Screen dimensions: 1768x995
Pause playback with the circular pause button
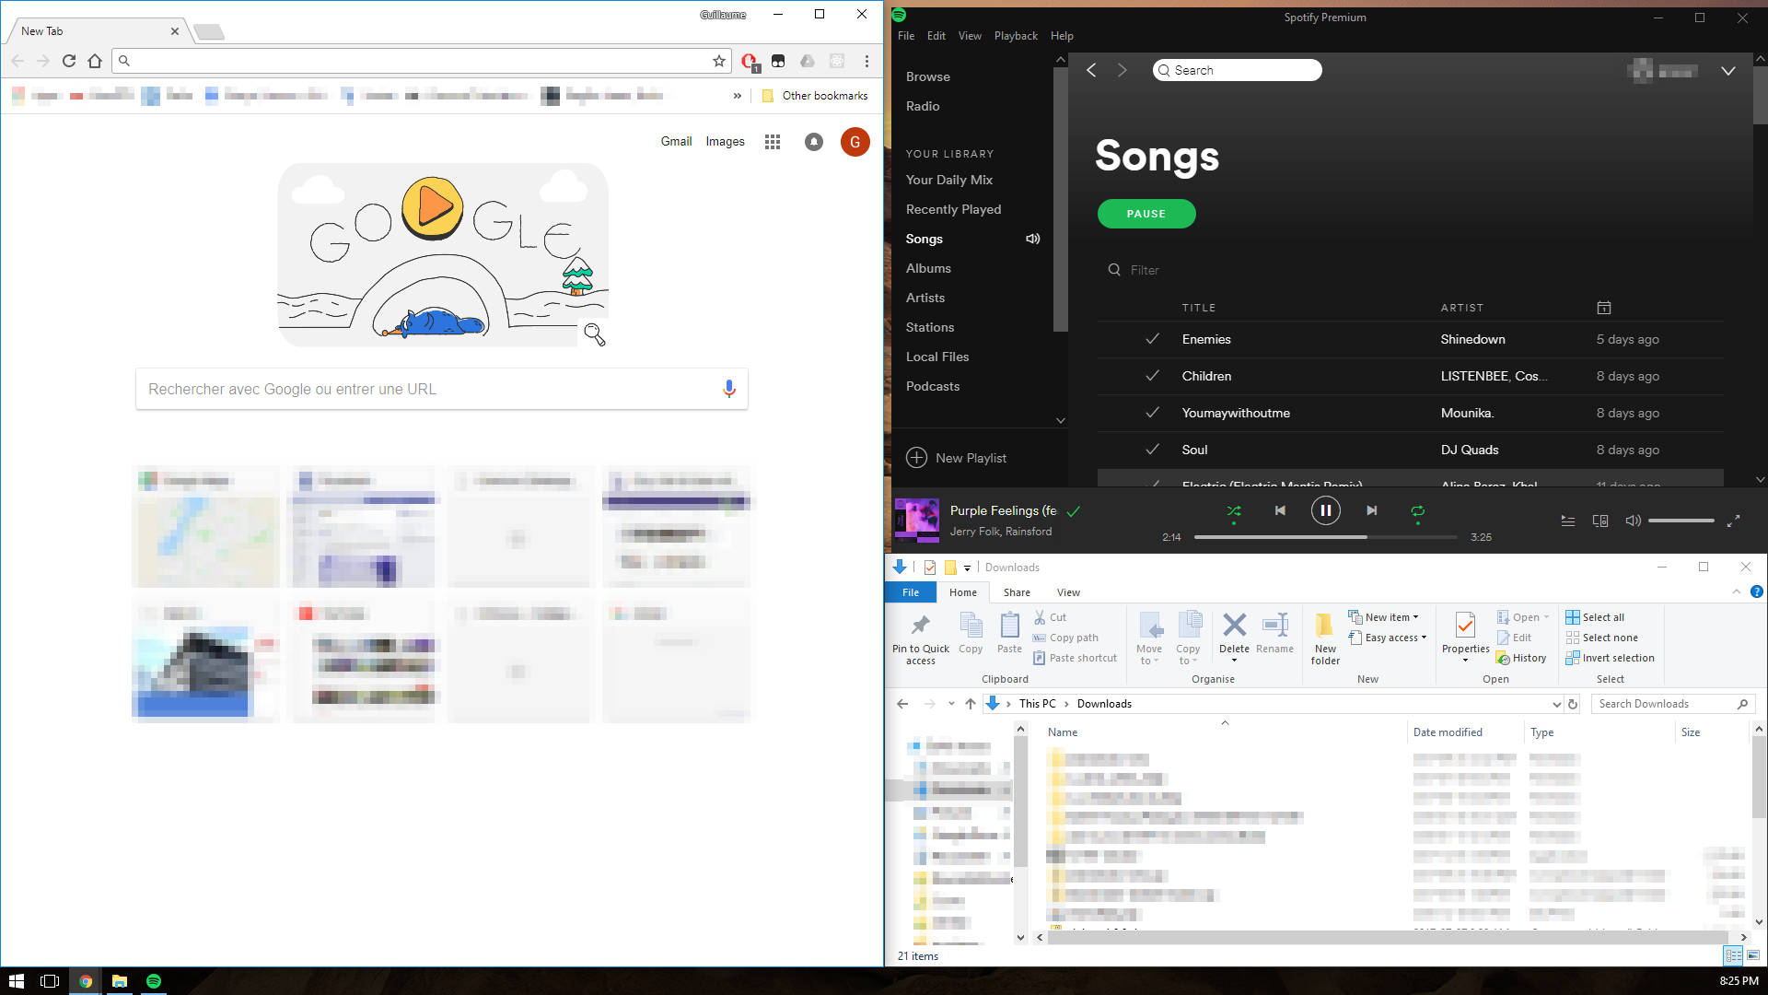click(1325, 510)
